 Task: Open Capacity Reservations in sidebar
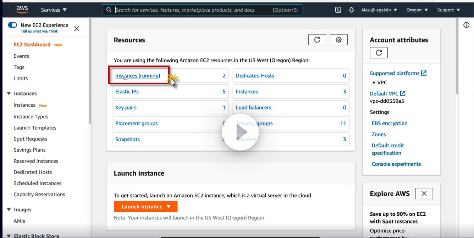click(x=39, y=194)
